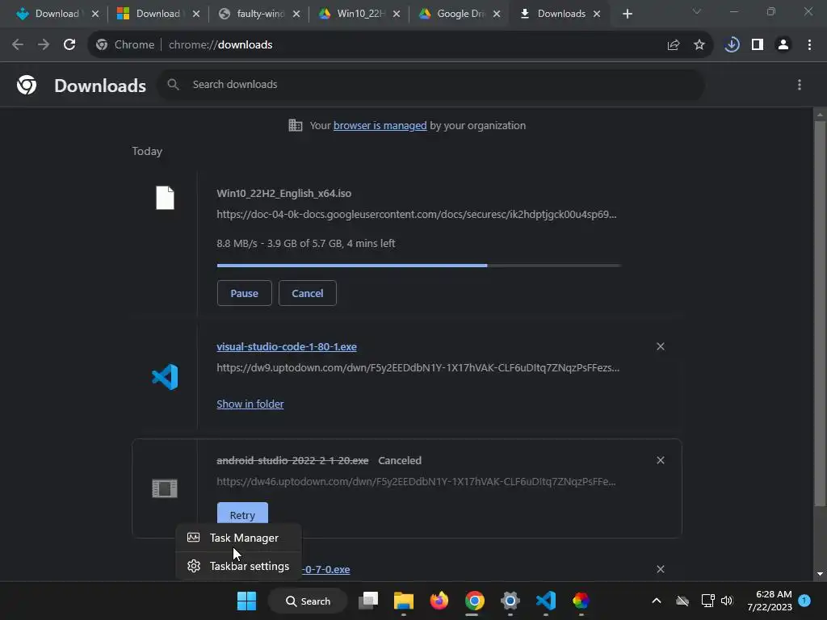This screenshot has width=827, height=620.
Task: Open the profile avatar menu
Action: coord(783,45)
